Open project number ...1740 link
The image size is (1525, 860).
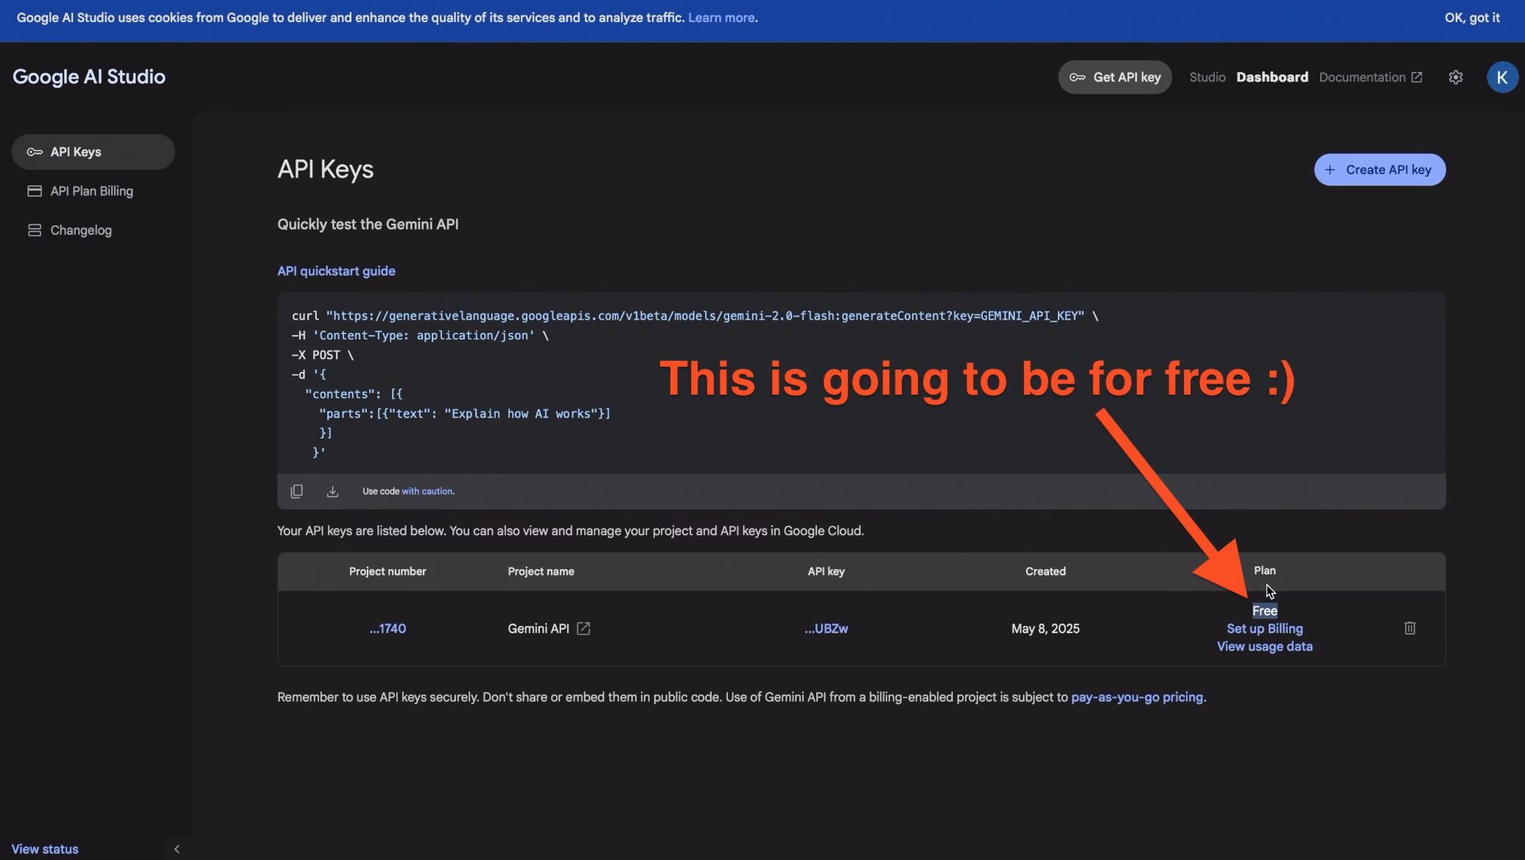[x=388, y=629]
